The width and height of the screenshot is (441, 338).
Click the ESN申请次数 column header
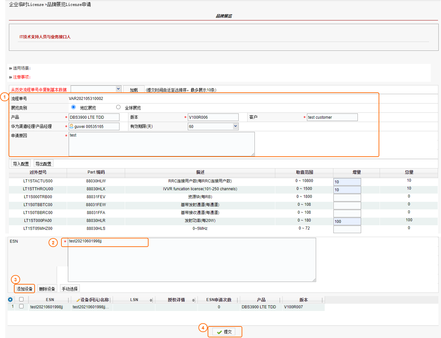(219, 300)
